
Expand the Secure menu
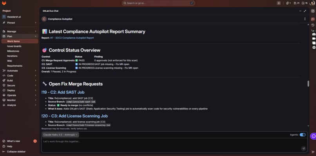[19, 85]
